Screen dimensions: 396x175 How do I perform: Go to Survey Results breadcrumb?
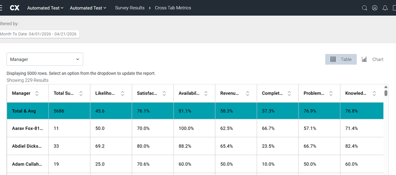point(130,8)
